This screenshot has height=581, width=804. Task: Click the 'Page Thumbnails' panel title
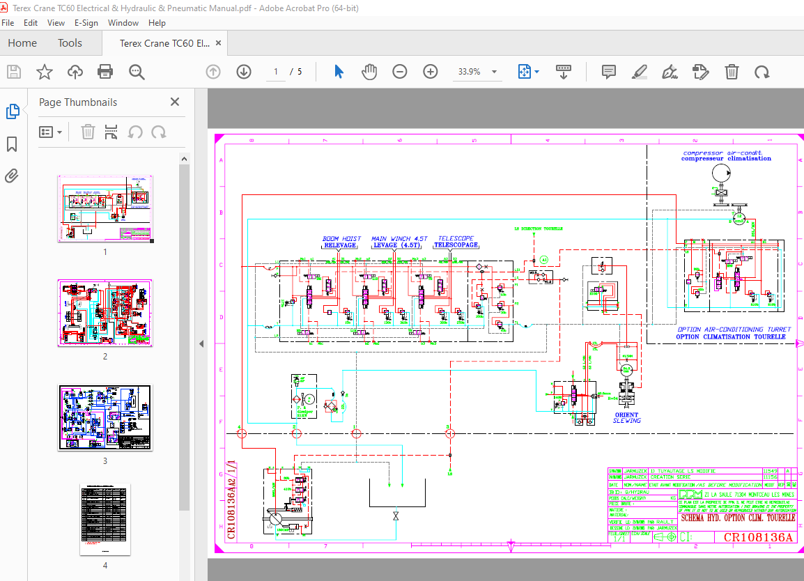coord(78,102)
